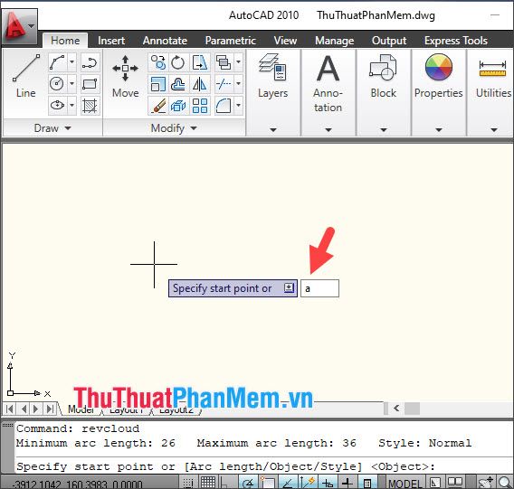Image resolution: width=514 pixels, height=489 pixels.
Task: Open the Circle tool dropdown arrow
Action: [71, 84]
